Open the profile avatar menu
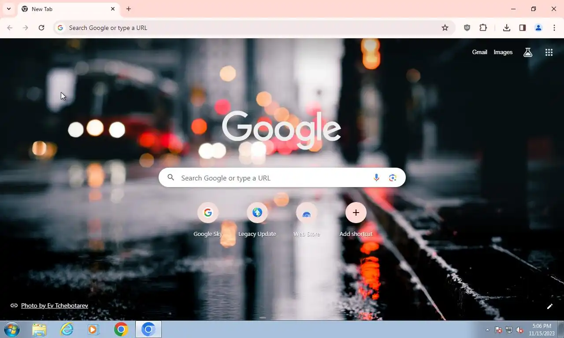Viewport: 564px width, 338px height. [538, 28]
